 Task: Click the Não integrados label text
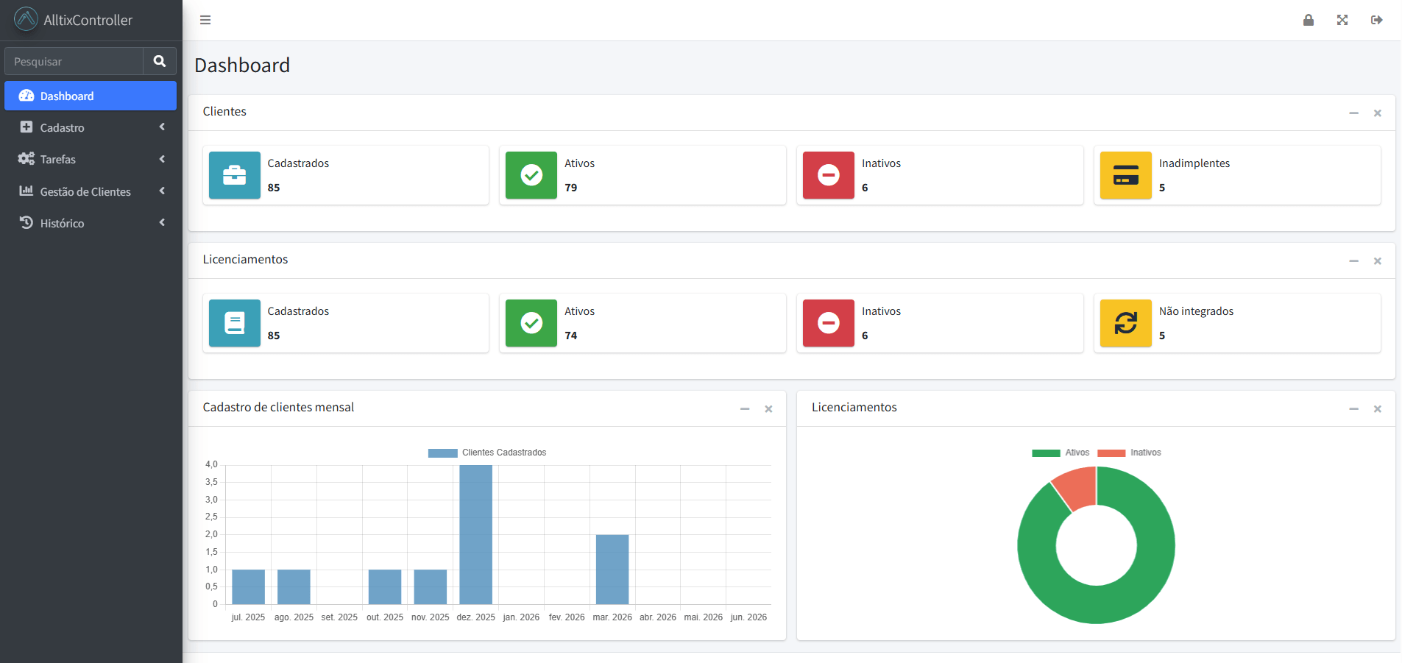(x=1196, y=311)
